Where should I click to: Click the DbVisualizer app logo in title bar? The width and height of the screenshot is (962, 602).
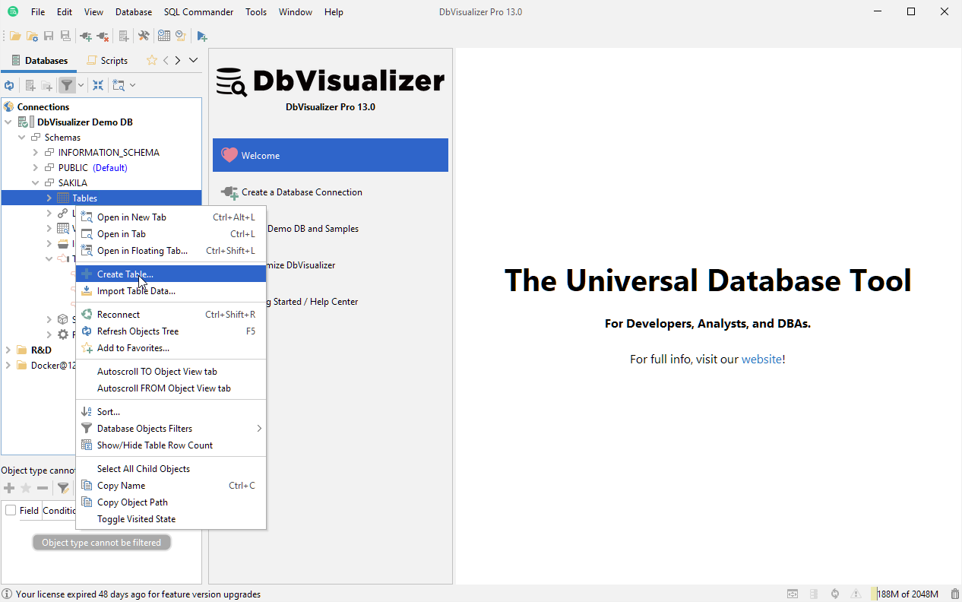(13, 11)
